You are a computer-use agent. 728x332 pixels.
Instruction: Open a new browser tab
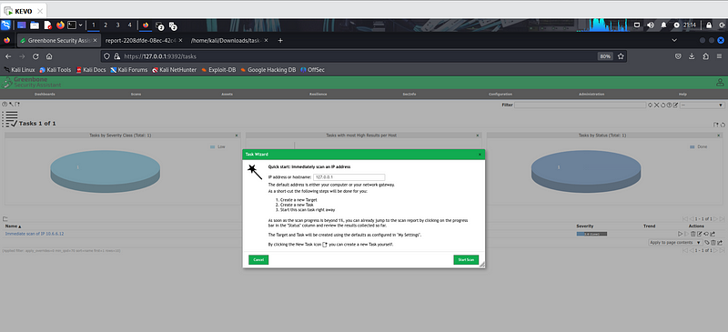280,40
